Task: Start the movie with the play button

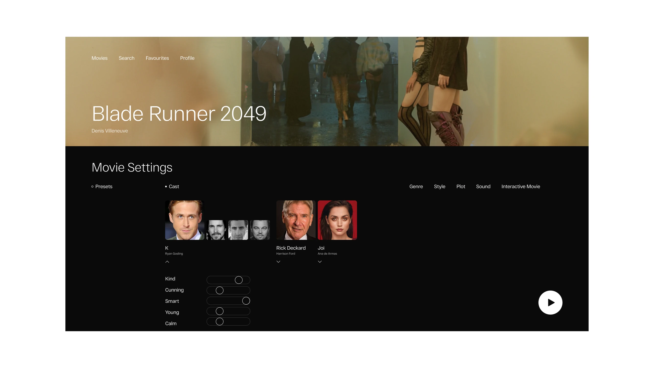Action: (x=550, y=303)
